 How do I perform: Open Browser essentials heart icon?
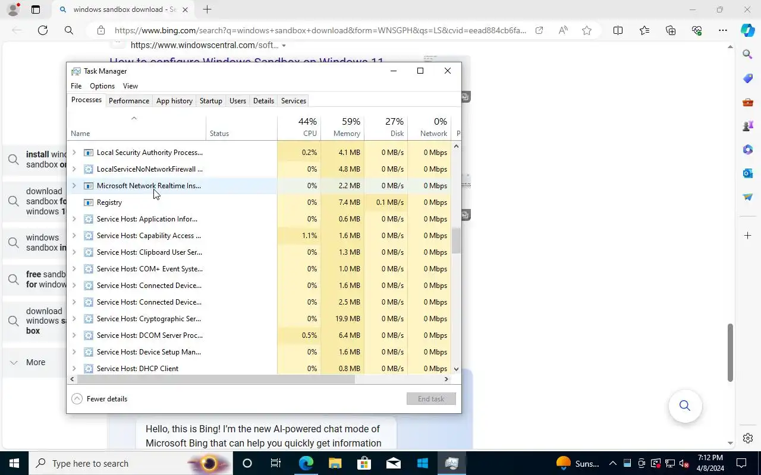697,30
